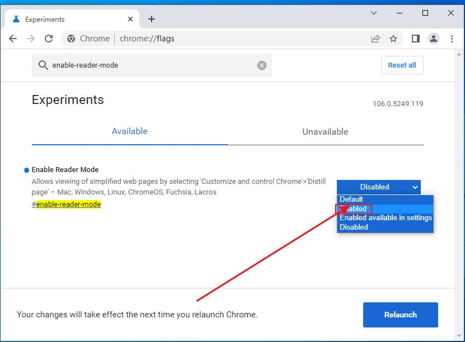Maximize the Chrome window
Image resolution: width=465 pixels, height=342 pixels.
425,13
